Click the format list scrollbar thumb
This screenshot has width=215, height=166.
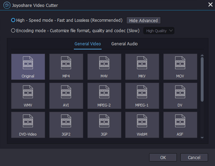[202, 79]
